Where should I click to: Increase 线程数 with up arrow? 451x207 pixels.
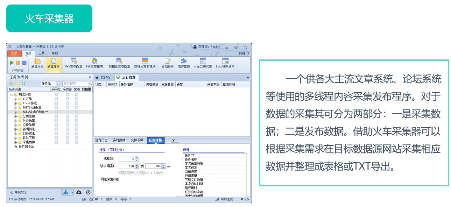[137, 157]
